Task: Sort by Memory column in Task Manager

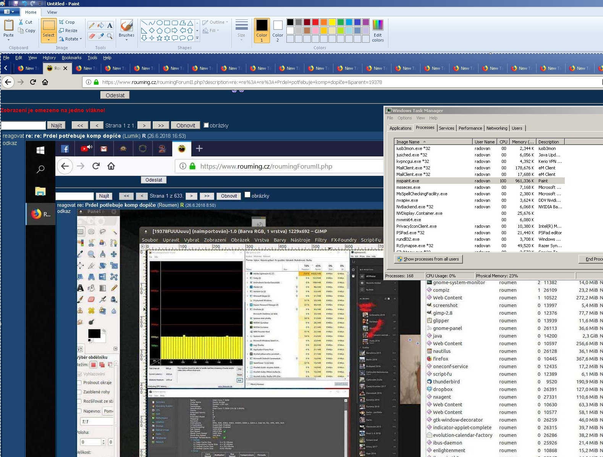Action: point(523,142)
